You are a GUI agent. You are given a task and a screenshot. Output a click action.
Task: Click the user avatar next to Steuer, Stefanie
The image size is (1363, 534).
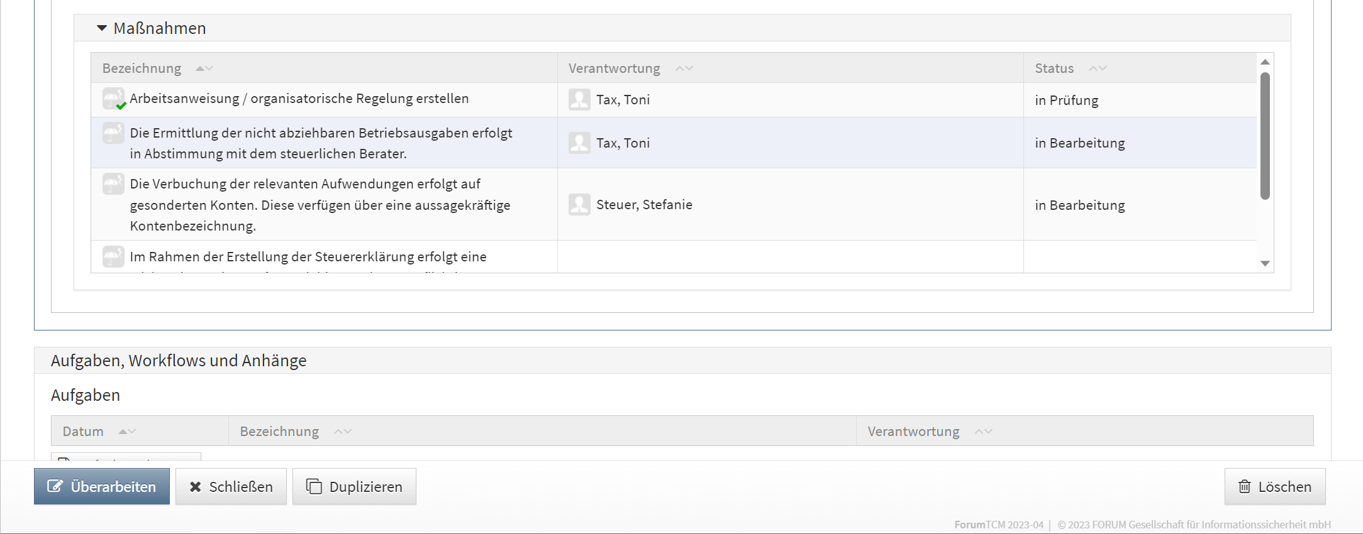click(579, 204)
